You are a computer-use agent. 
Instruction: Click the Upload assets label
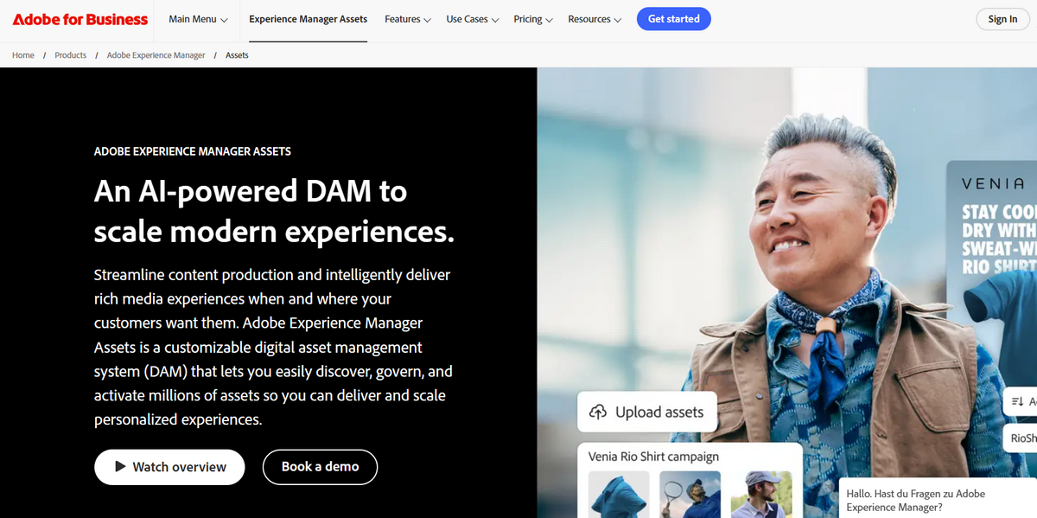point(659,412)
